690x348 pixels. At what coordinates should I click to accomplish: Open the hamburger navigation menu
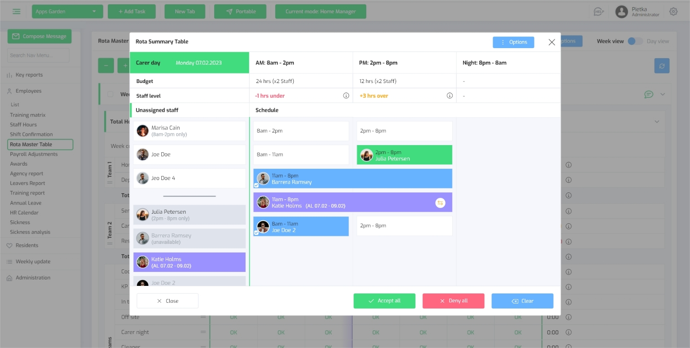click(x=16, y=12)
